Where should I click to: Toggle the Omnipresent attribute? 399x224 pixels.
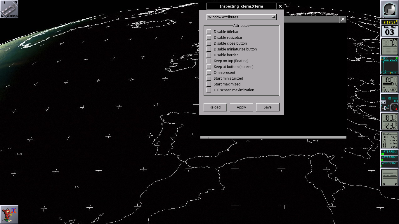pos(209,72)
